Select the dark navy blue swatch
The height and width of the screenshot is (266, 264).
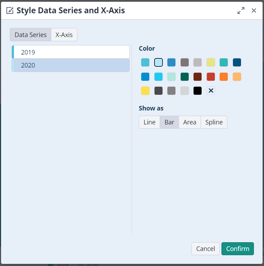(x=237, y=63)
